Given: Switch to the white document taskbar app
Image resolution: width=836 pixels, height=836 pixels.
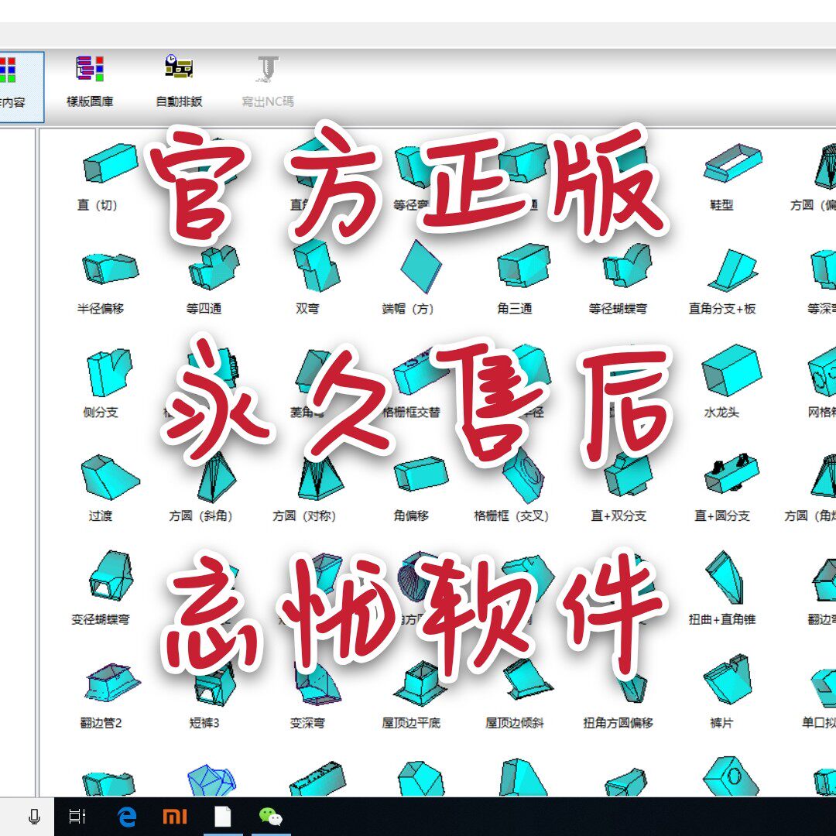Looking at the screenshot, I should point(222,817).
